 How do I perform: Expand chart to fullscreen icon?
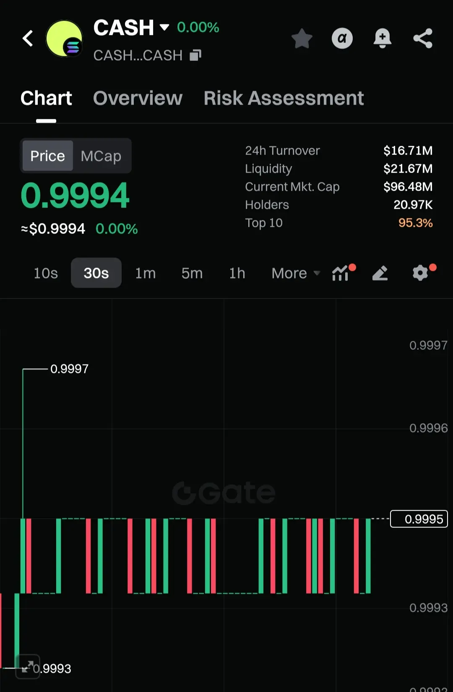pyautogui.click(x=28, y=666)
